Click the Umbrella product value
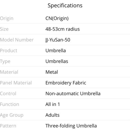Screen dimensions: 130x130 tap(56, 51)
